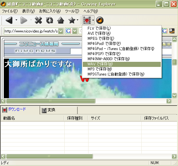Click the NUM status bar indicator
This screenshot has height=166, width=178.
pos(154,163)
